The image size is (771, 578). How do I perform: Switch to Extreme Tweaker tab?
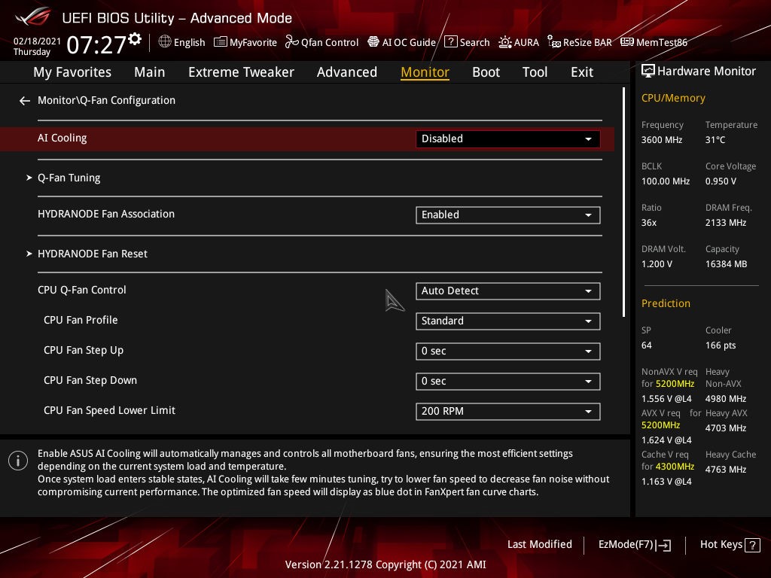click(241, 72)
